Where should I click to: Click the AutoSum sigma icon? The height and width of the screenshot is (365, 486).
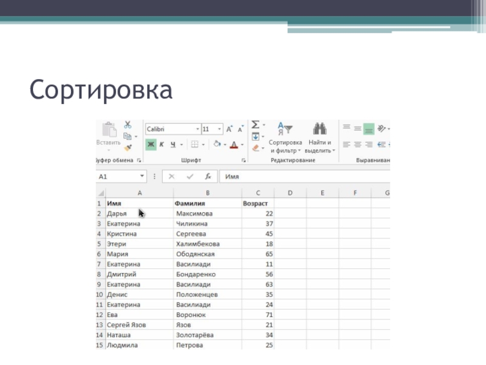coord(255,125)
